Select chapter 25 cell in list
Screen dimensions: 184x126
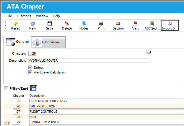pyautogui.click(x=17, y=101)
